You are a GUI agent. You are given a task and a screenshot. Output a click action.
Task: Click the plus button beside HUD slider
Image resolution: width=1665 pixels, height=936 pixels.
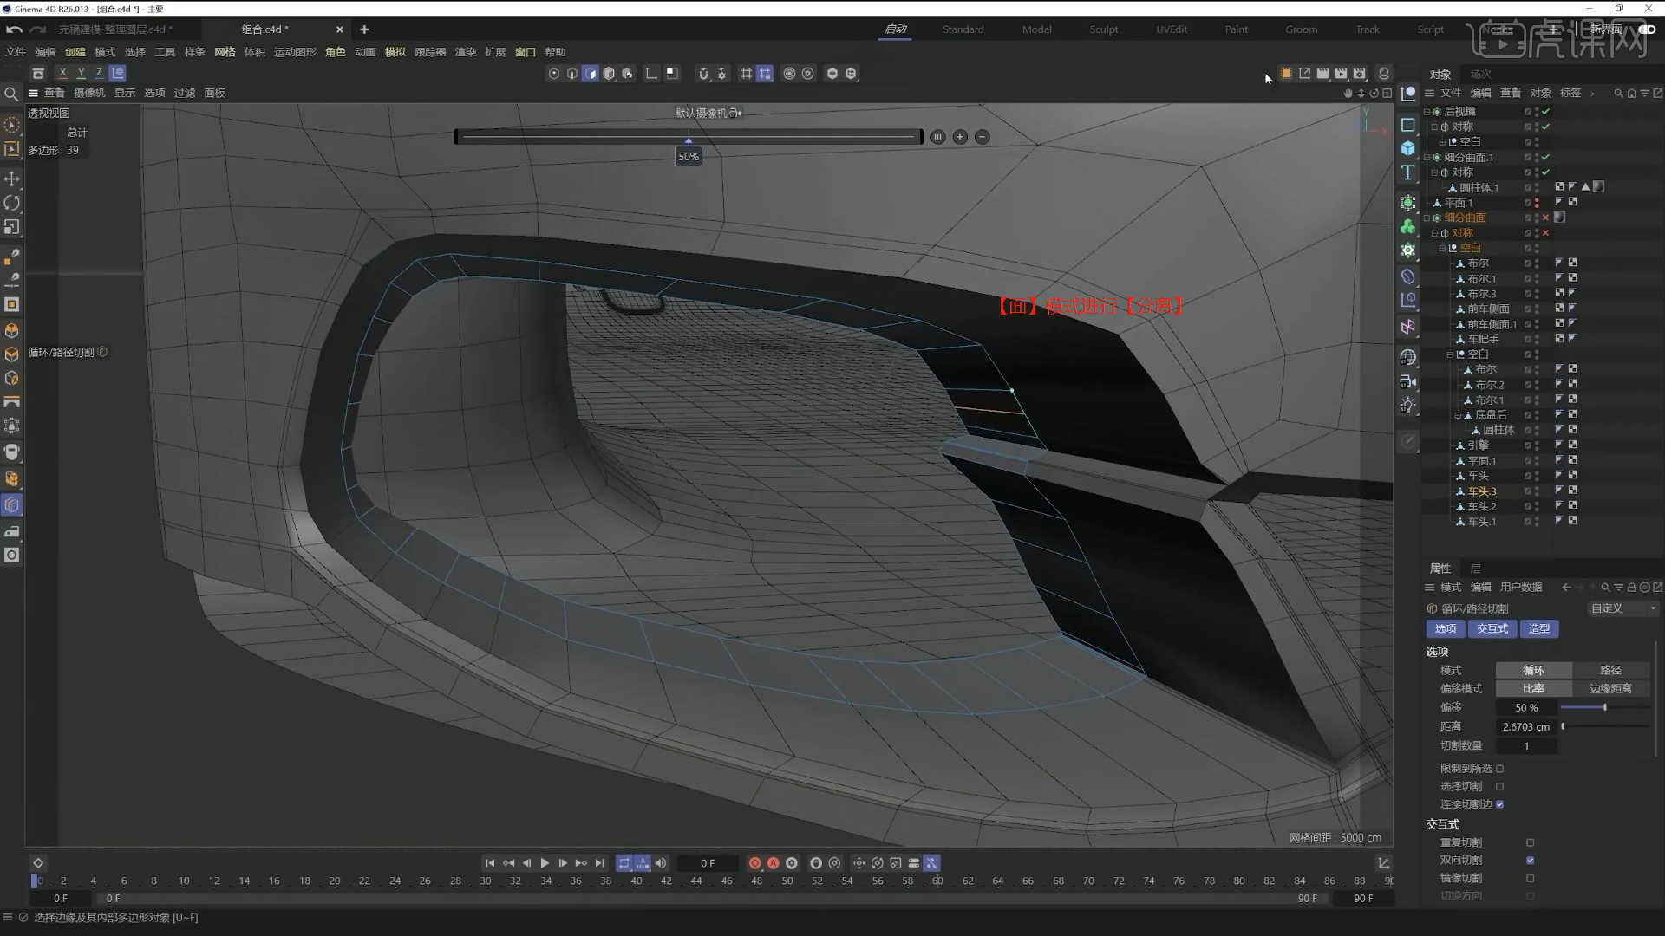[x=960, y=137]
